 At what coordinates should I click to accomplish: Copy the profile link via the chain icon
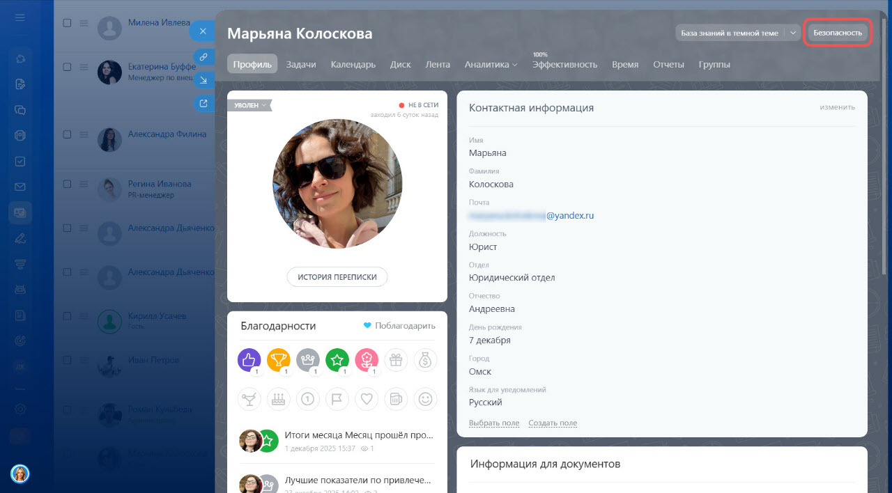(203, 56)
